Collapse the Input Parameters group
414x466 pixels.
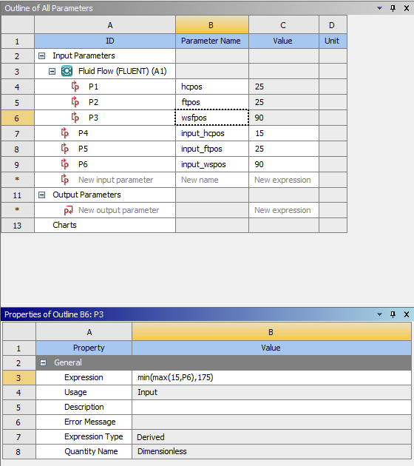click(42, 55)
